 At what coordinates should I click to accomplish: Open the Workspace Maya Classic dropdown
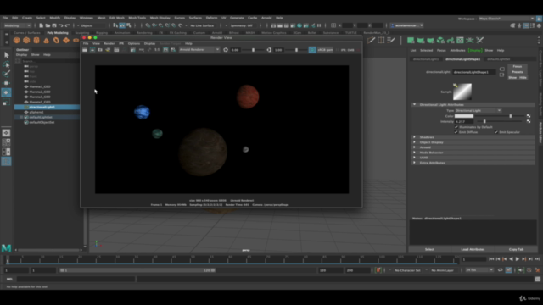point(507,19)
